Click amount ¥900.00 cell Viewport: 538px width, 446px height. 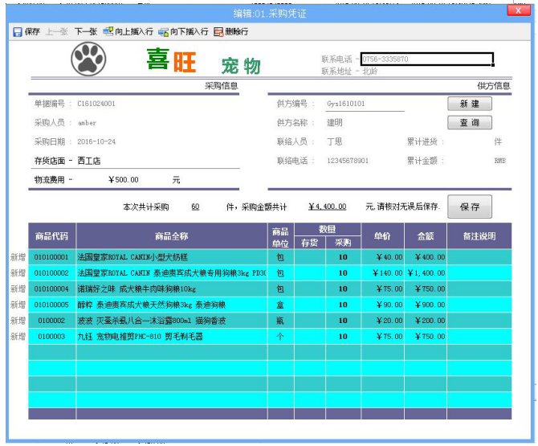click(426, 305)
